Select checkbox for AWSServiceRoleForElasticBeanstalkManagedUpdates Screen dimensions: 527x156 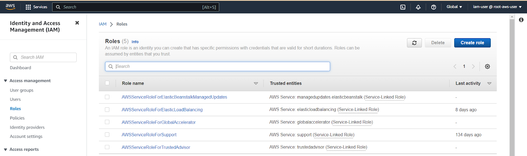coord(107,97)
